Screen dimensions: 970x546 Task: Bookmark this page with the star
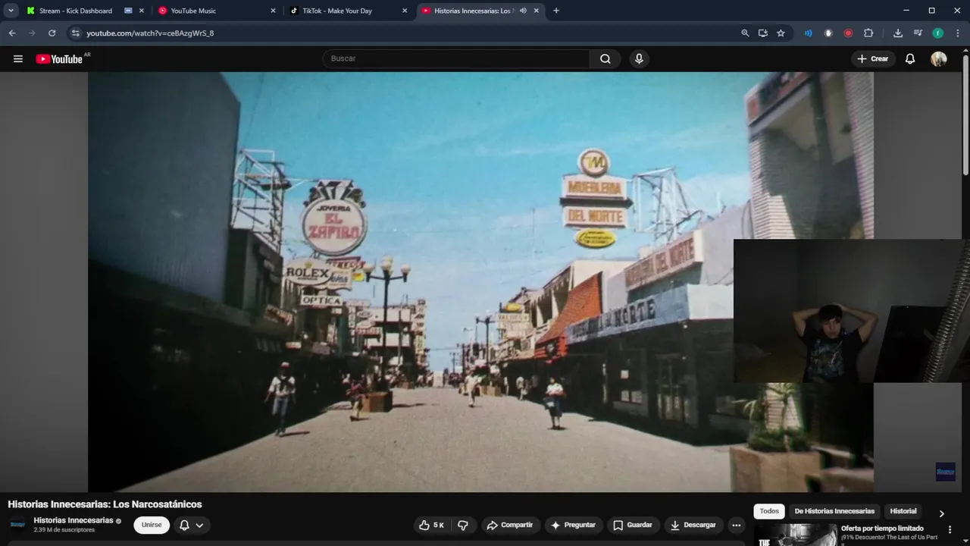coord(781,33)
